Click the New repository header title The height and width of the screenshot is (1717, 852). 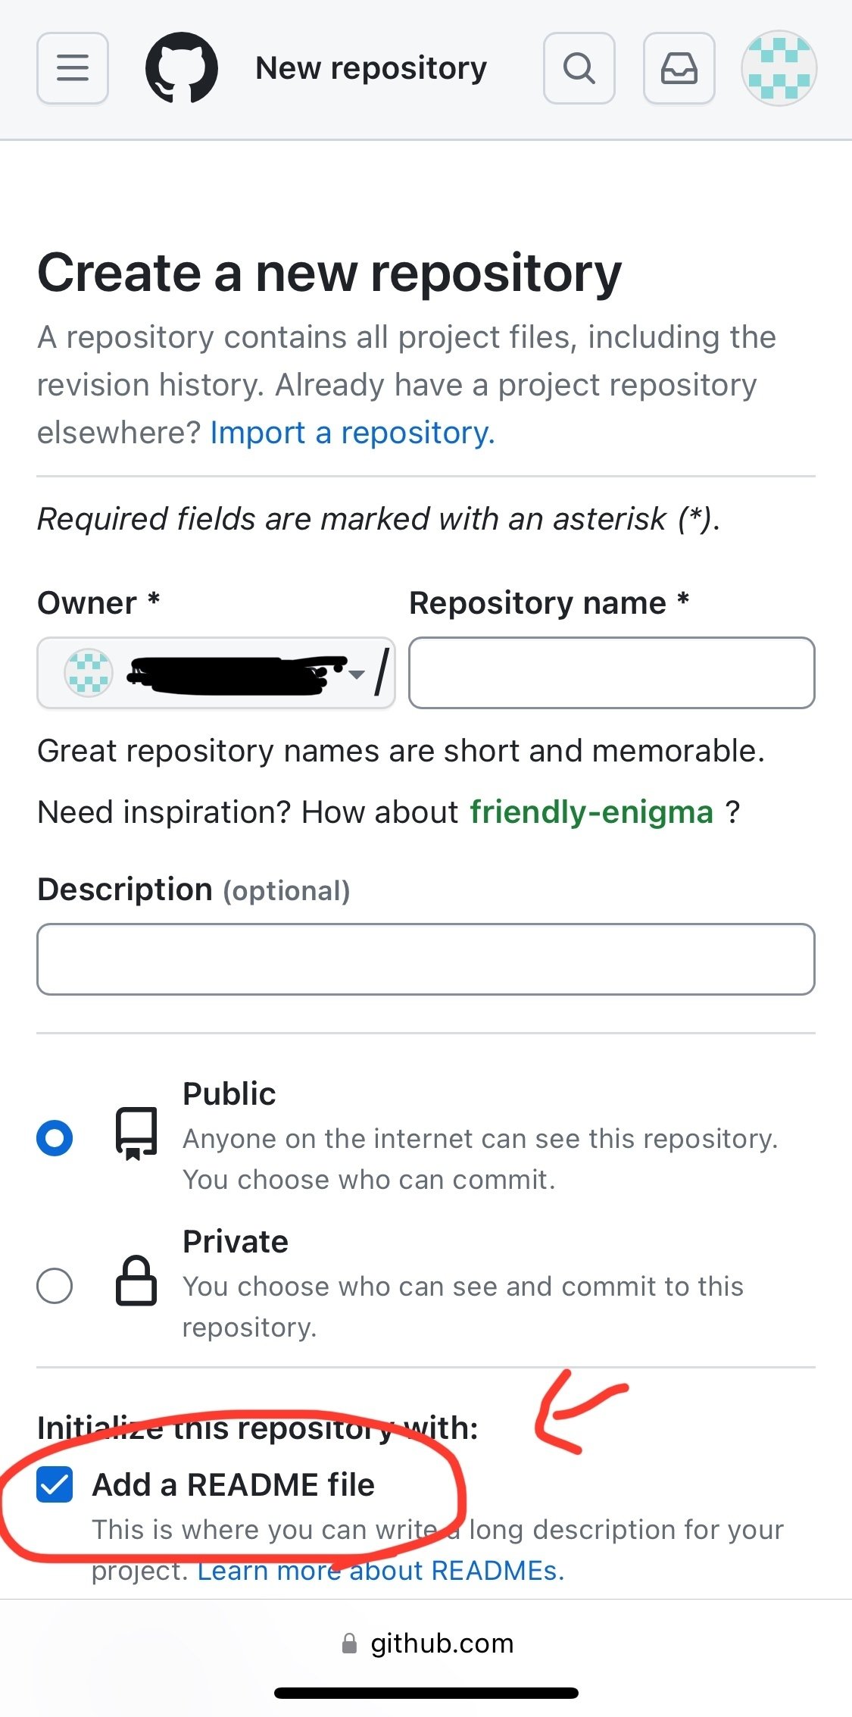coord(371,68)
